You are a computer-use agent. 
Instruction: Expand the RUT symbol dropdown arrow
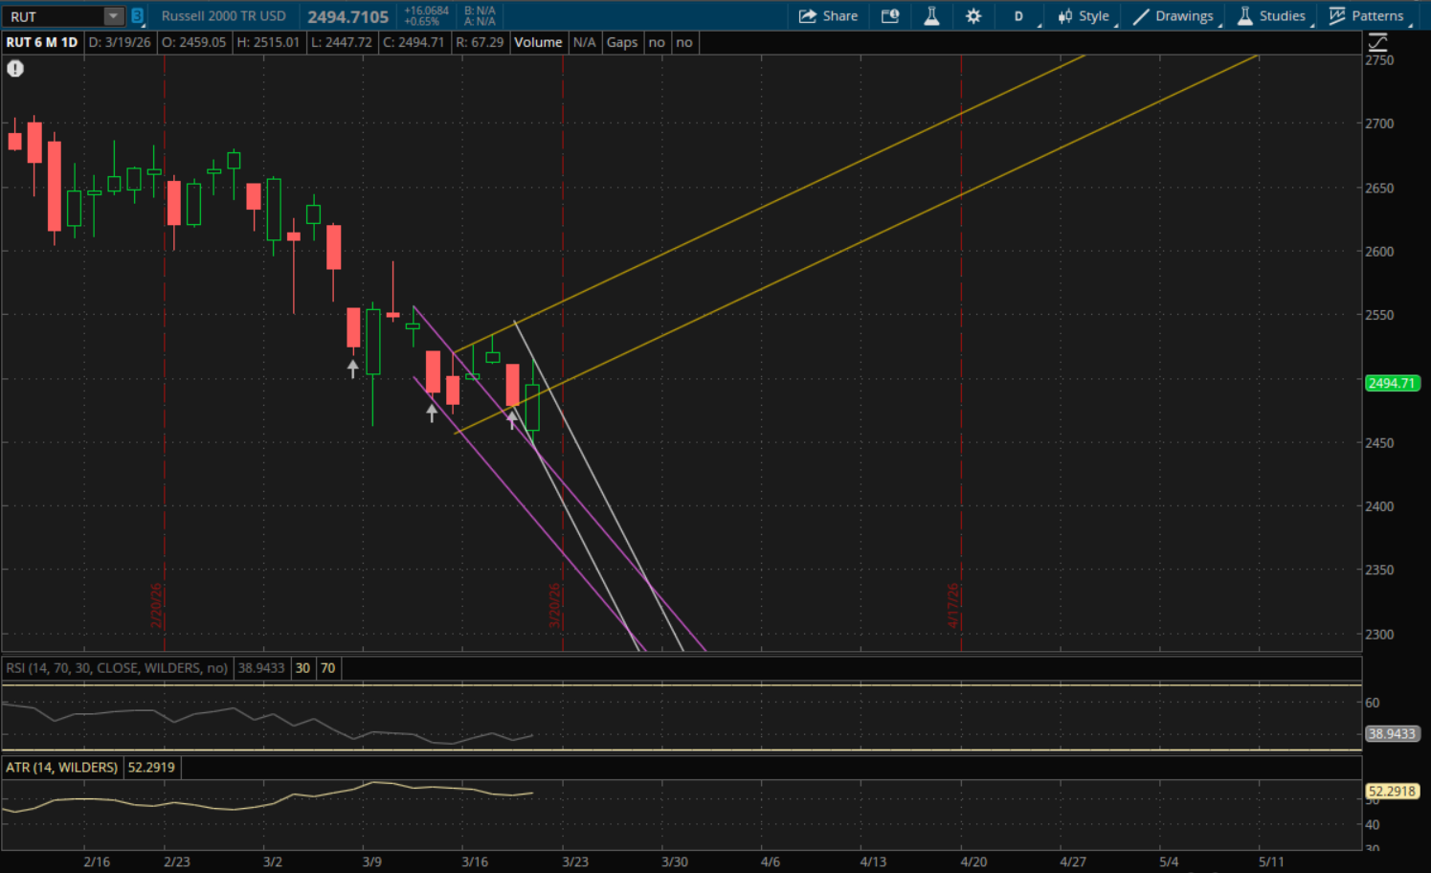113,16
